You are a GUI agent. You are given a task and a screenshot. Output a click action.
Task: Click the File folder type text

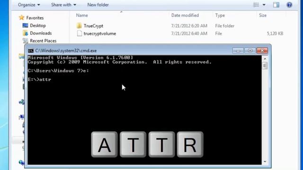tap(225, 26)
